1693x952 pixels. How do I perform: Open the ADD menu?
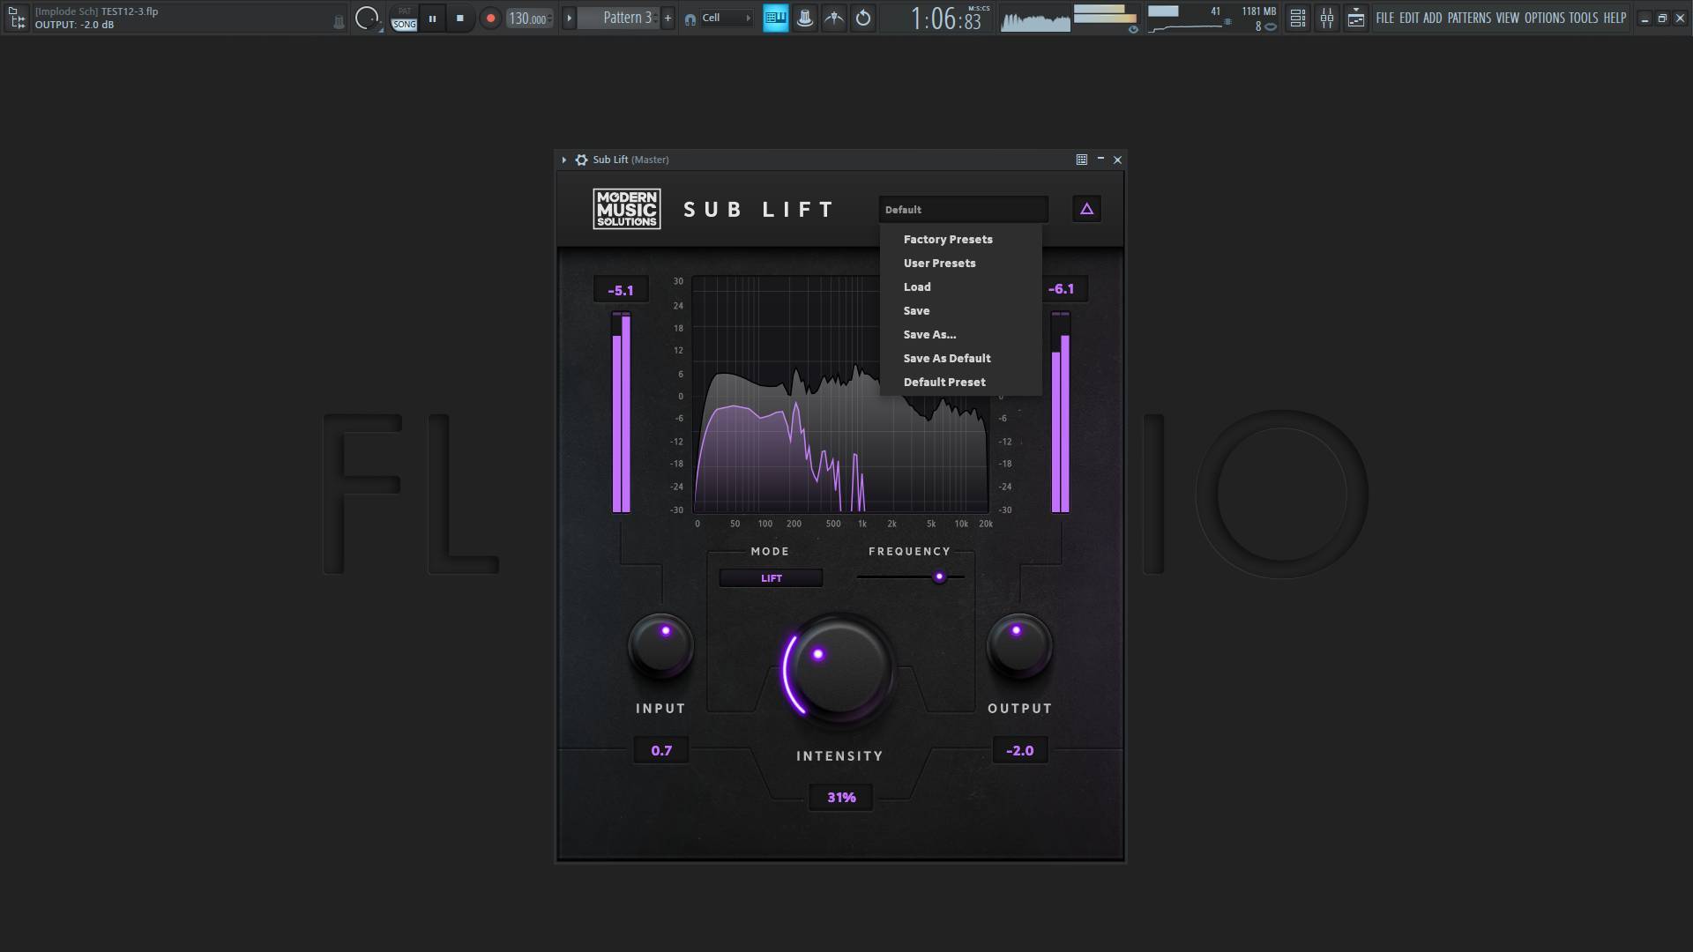[x=1432, y=18]
